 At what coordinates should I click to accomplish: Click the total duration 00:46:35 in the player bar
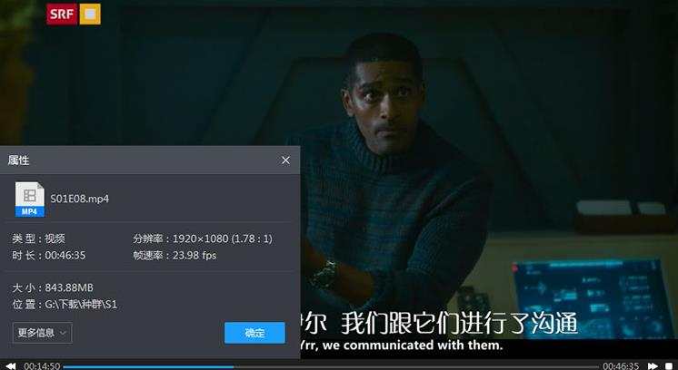(621, 366)
